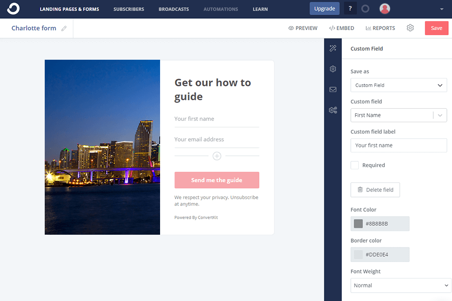Click the Upgrade button

click(324, 8)
